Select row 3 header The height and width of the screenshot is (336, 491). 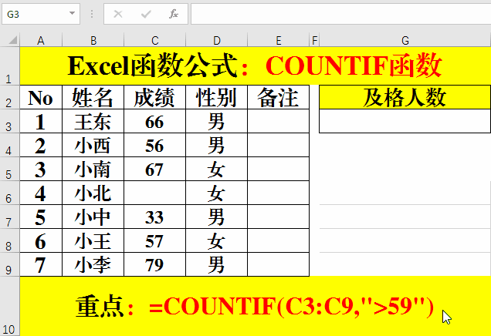click(x=9, y=121)
